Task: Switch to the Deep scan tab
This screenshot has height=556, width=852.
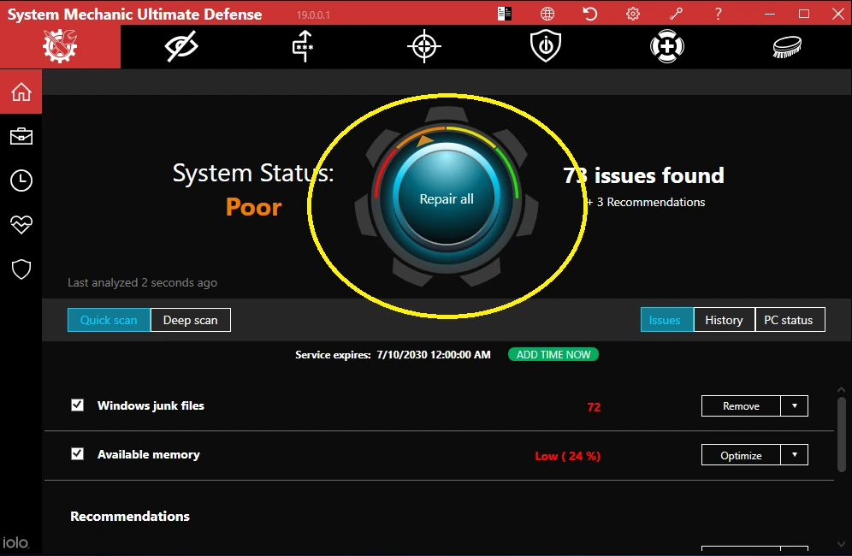Action: [x=190, y=320]
